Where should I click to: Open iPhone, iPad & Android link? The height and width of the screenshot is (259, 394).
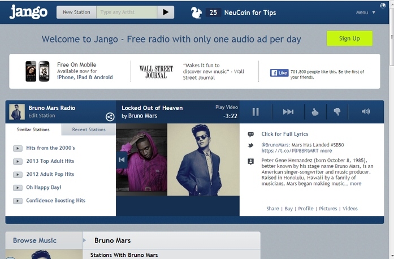[x=85, y=77]
